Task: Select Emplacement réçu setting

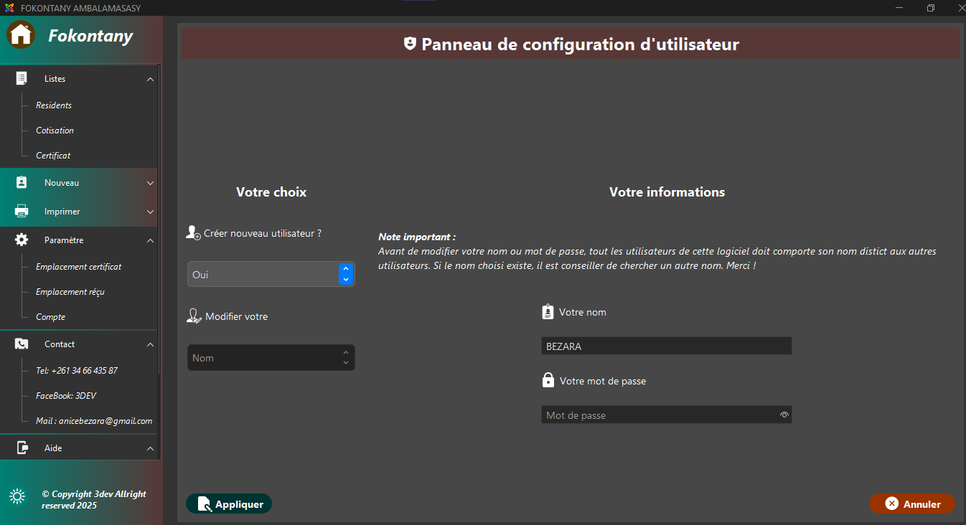Action: point(70,292)
